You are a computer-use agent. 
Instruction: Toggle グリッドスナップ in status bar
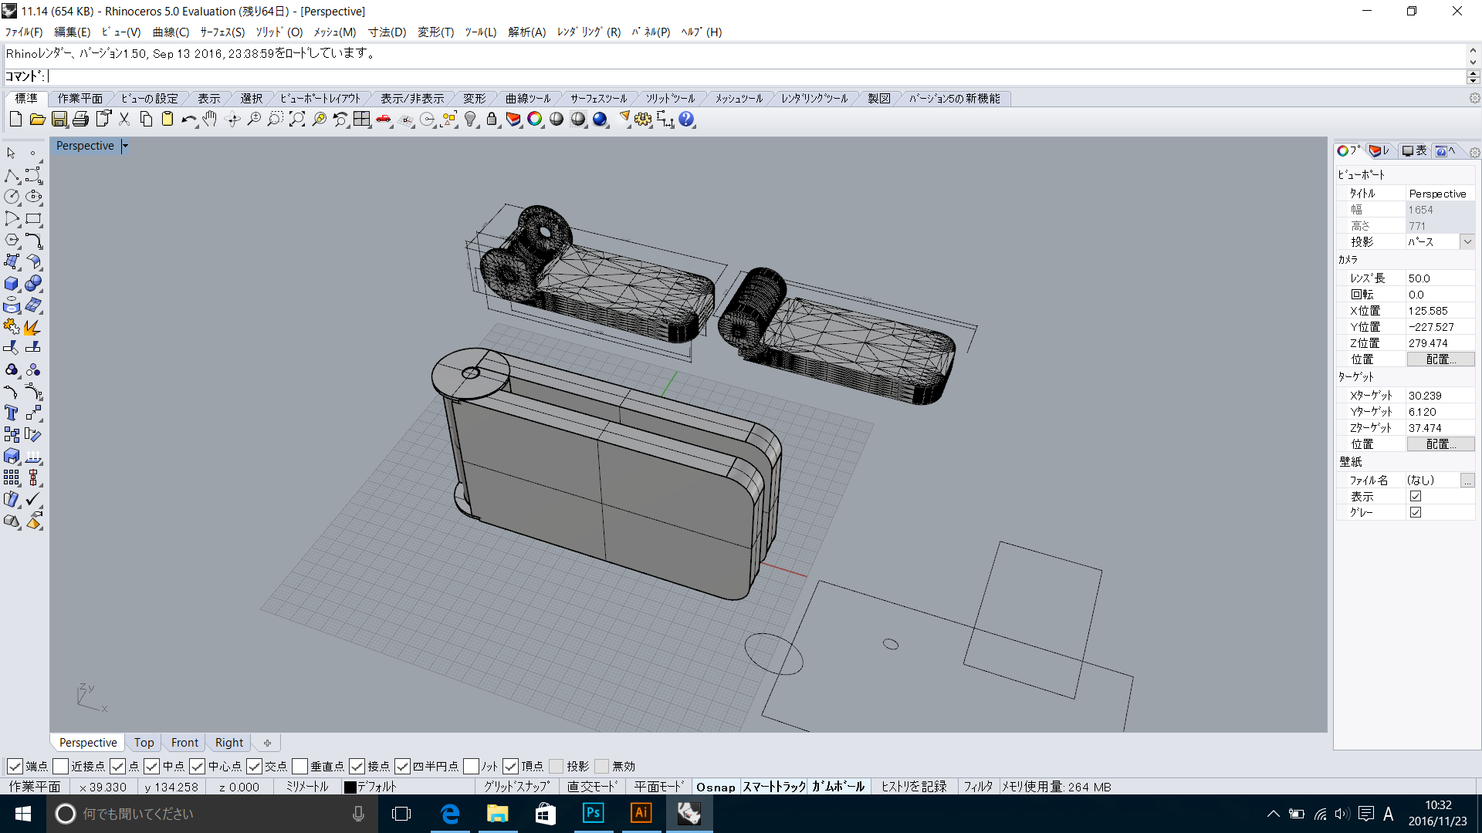pyautogui.click(x=516, y=787)
